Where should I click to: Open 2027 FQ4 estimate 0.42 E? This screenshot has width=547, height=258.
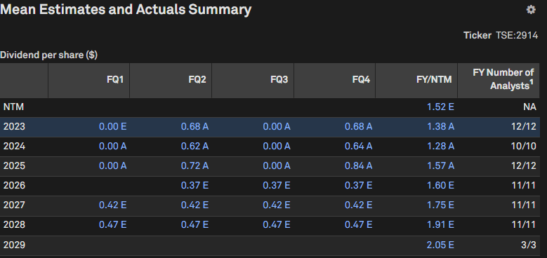tap(359, 205)
